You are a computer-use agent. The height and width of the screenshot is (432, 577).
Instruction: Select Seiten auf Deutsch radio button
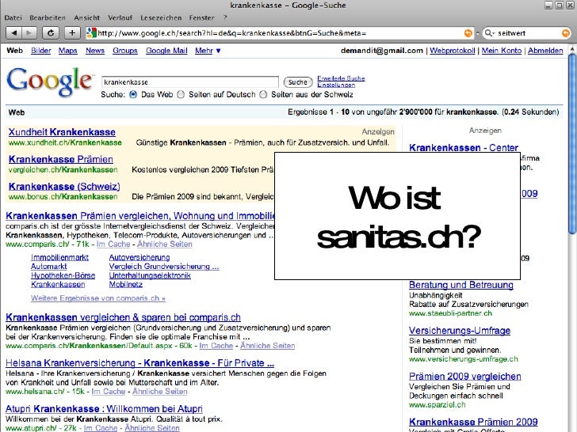click(181, 95)
